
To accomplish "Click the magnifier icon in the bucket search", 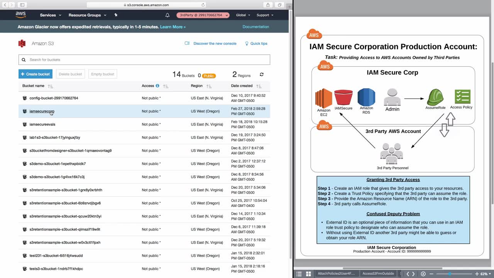I will (x=24, y=60).
